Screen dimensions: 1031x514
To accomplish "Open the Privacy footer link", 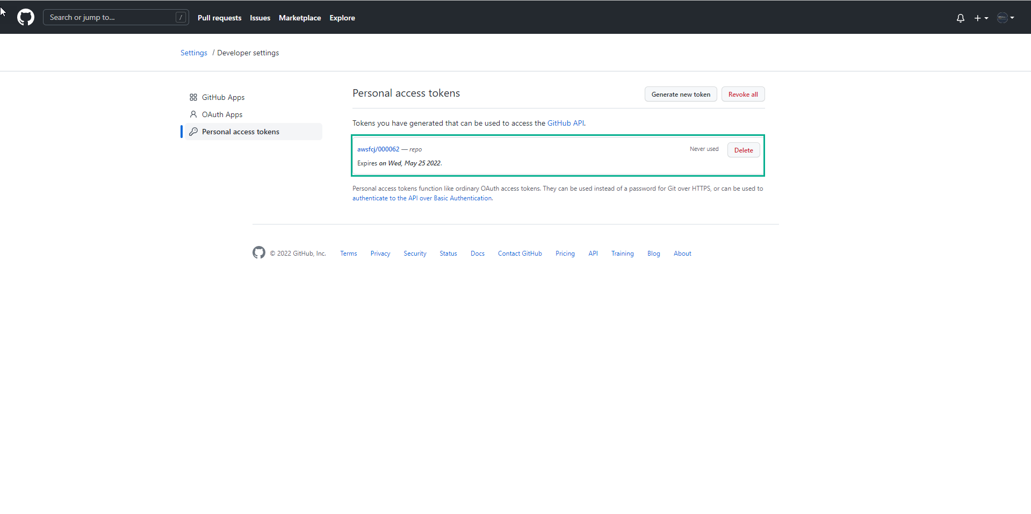I will click(x=380, y=254).
